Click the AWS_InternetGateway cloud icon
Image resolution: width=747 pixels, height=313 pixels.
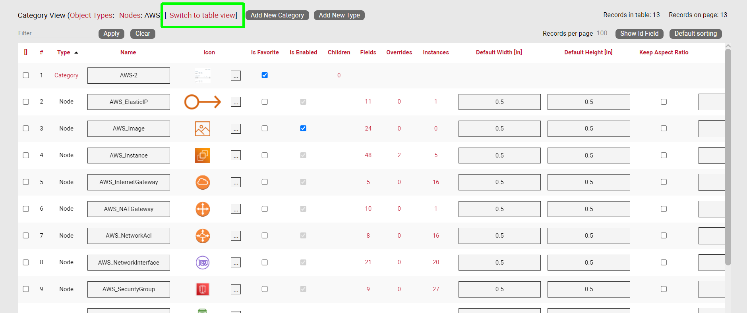coord(202,182)
